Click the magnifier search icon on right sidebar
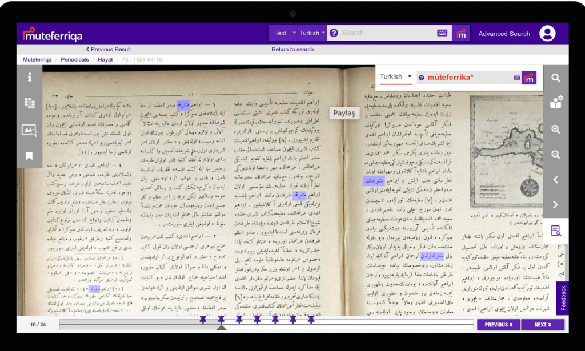 pyautogui.click(x=555, y=78)
